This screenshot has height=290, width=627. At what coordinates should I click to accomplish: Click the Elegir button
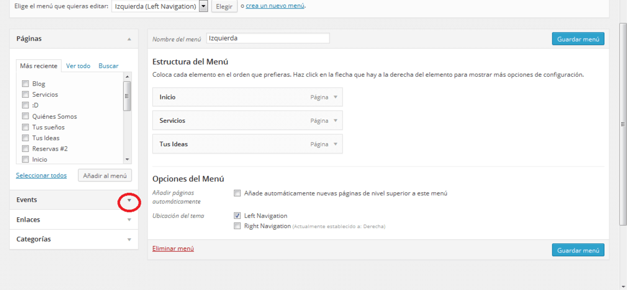pyautogui.click(x=224, y=6)
